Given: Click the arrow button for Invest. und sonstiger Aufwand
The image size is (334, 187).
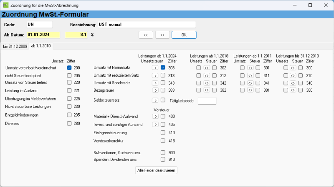Looking at the screenshot, I should (155, 125).
